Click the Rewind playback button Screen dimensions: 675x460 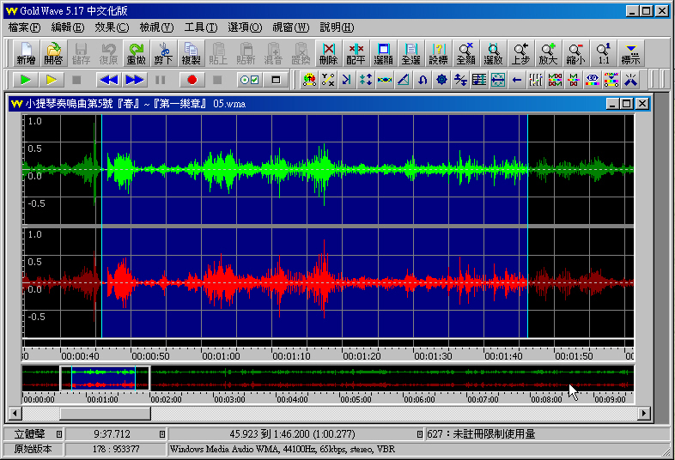tap(108, 80)
